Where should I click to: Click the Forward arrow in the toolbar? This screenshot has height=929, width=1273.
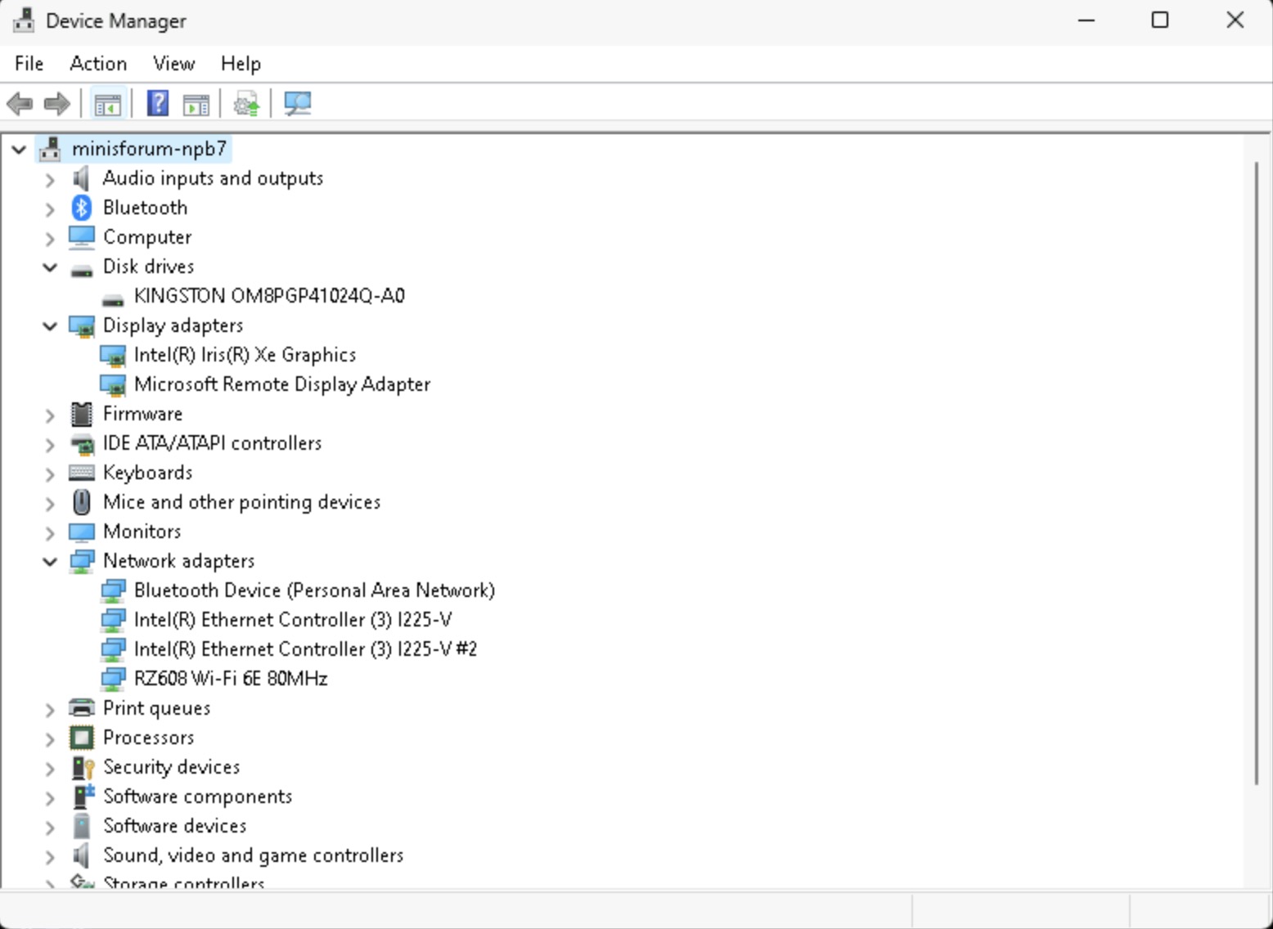(56, 104)
